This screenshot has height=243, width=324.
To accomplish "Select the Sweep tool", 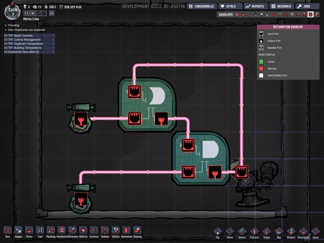I will point(267,231).
